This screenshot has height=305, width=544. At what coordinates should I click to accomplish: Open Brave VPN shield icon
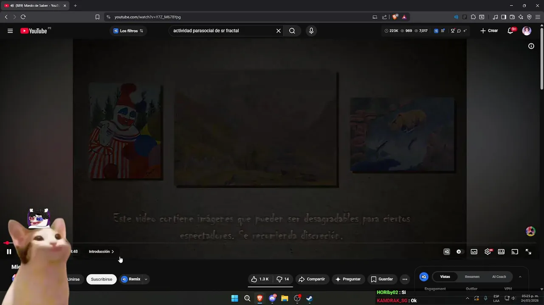click(529, 17)
